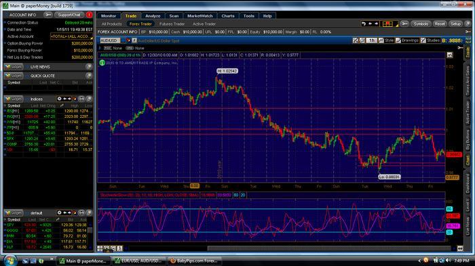475x266 pixels.
Task: Open the Account Info wrench settings
Action: (47, 15)
